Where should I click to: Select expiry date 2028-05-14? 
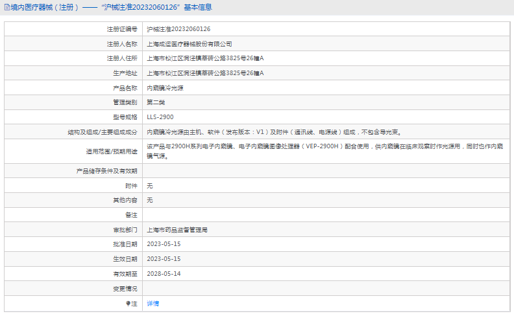point(164,274)
